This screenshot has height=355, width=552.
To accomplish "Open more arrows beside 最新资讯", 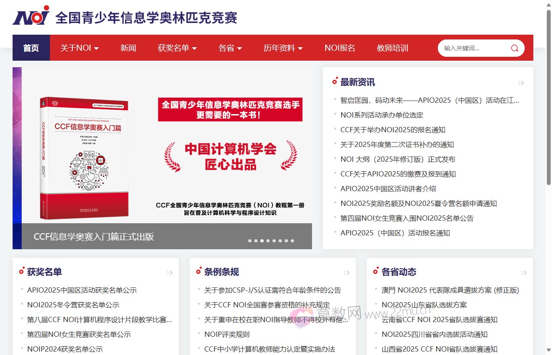I will click(521, 83).
